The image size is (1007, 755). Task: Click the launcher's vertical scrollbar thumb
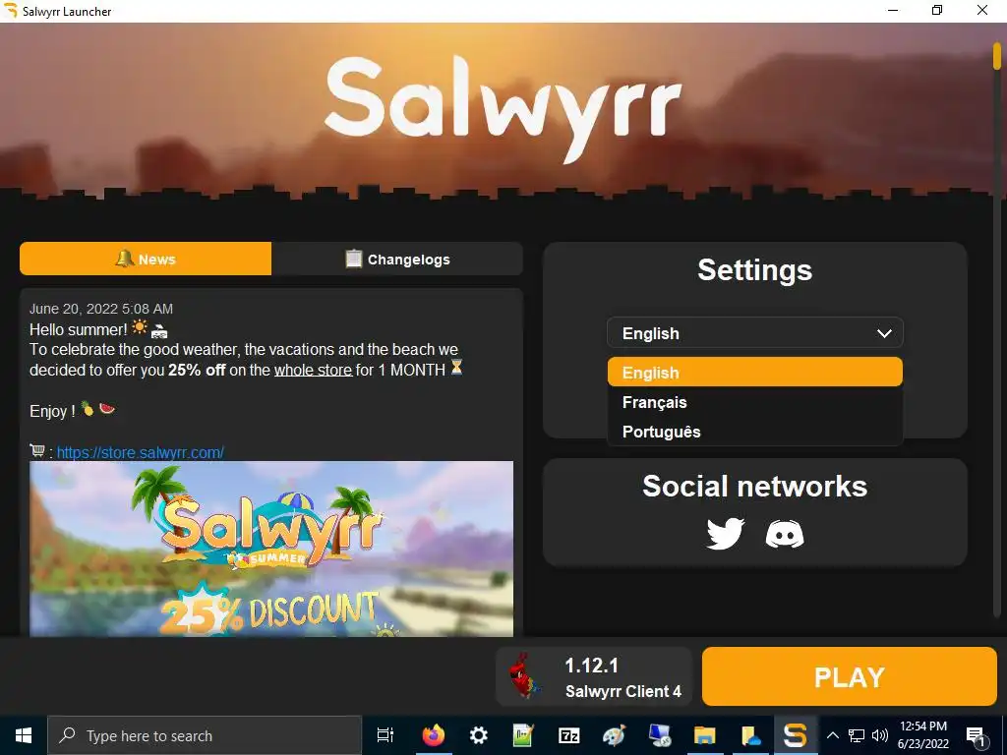pyautogui.click(x=997, y=55)
